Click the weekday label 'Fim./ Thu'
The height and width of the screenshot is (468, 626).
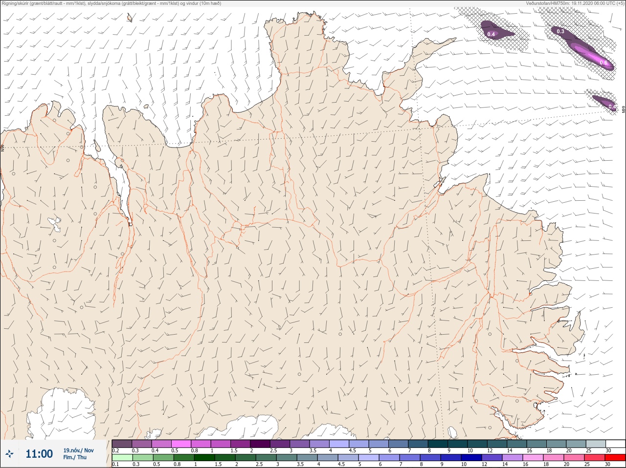click(75, 457)
